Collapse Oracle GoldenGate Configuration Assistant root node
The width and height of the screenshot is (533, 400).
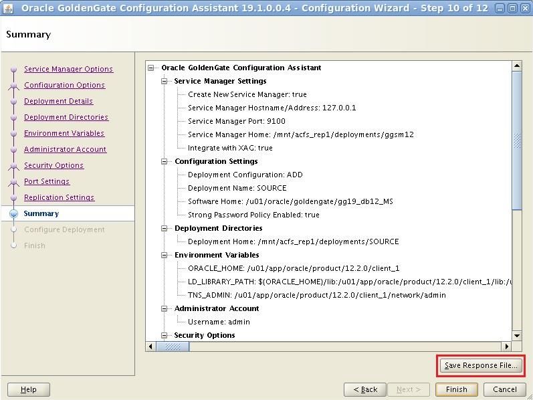(151, 68)
